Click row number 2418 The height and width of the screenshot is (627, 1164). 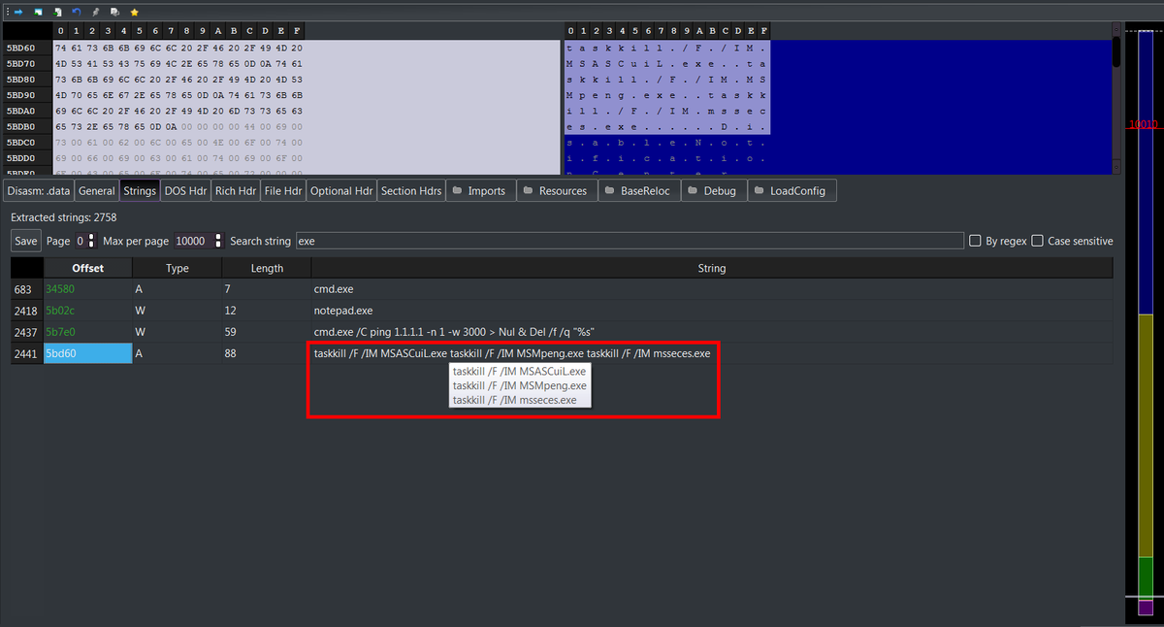pyautogui.click(x=26, y=311)
